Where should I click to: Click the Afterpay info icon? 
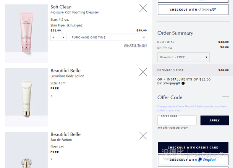pos(183,83)
